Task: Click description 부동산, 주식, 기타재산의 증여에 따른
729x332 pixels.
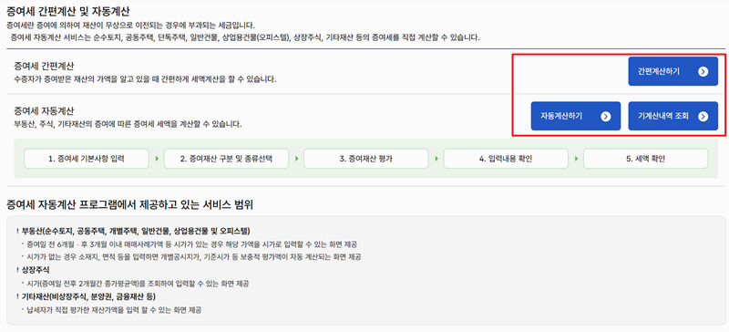Action: tap(128, 125)
